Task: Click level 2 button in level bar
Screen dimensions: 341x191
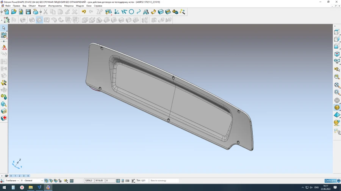Action: 19,176
